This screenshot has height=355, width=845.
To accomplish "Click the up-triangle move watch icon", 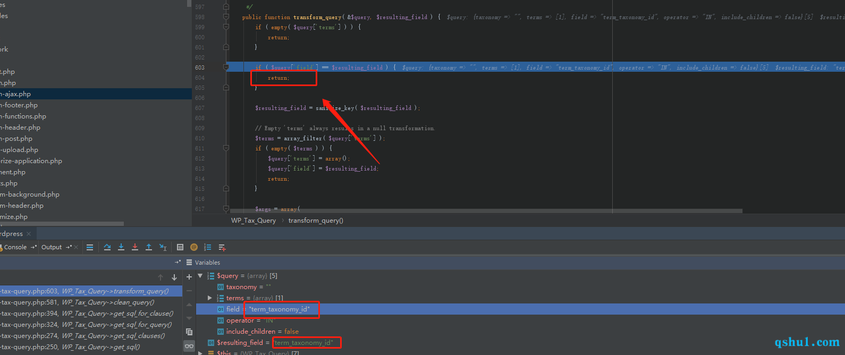I will point(189,305).
